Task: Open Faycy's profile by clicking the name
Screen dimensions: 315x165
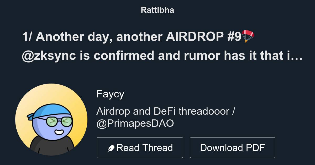Action: [110, 94]
